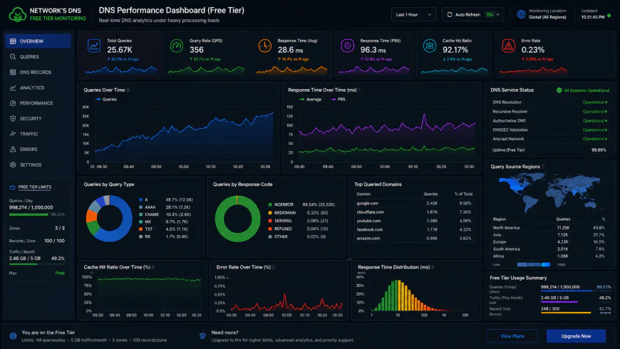Sort by % of Total column header
620x349 pixels.
tap(463, 194)
